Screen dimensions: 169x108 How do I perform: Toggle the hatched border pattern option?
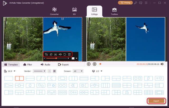point(54,71)
